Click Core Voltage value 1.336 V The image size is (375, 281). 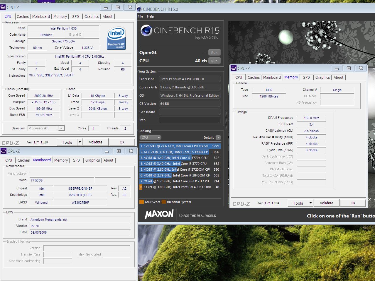coord(87,48)
